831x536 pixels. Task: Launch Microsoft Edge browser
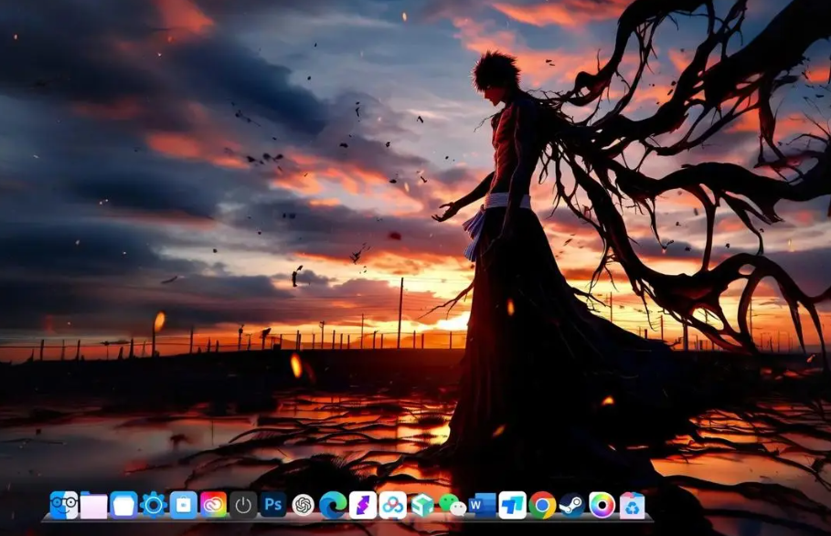pos(333,505)
